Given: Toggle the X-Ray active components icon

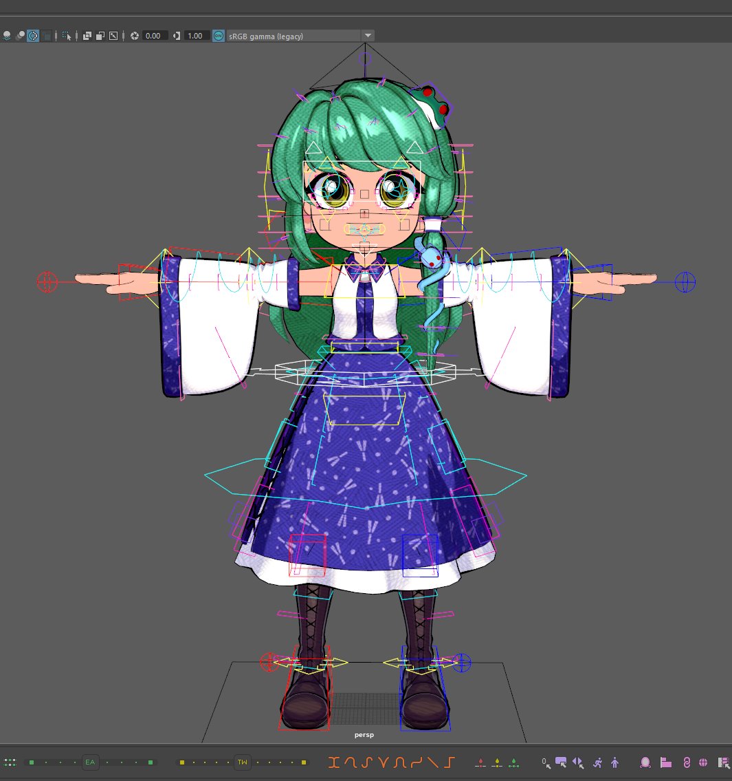Looking at the screenshot, I should tap(113, 36).
